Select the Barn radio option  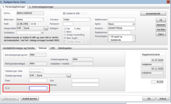point(65,32)
